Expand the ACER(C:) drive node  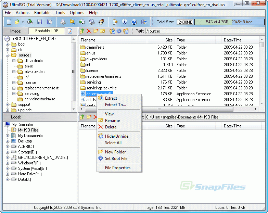[x=7, y=147]
